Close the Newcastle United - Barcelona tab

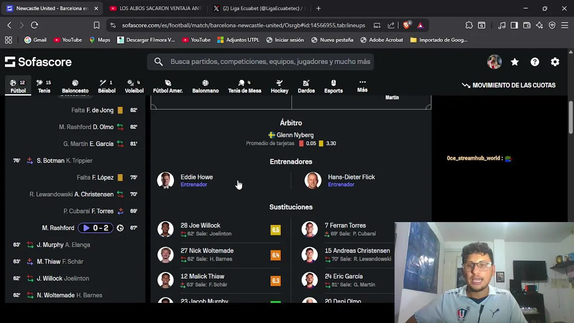point(96,8)
